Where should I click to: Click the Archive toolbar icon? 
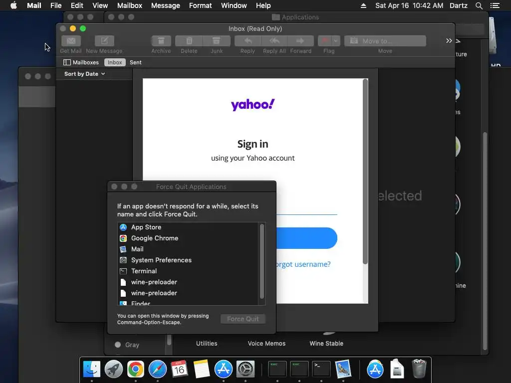click(161, 41)
